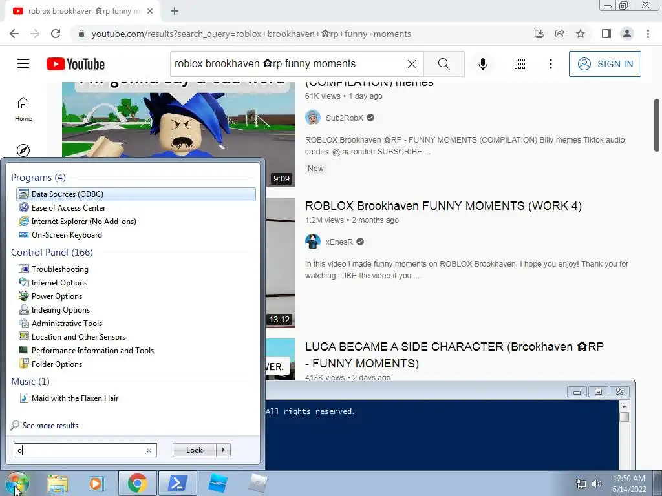Expand shutdown options arrow beside Lock
Image resolution: width=662 pixels, height=496 pixels.
pyautogui.click(x=223, y=450)
